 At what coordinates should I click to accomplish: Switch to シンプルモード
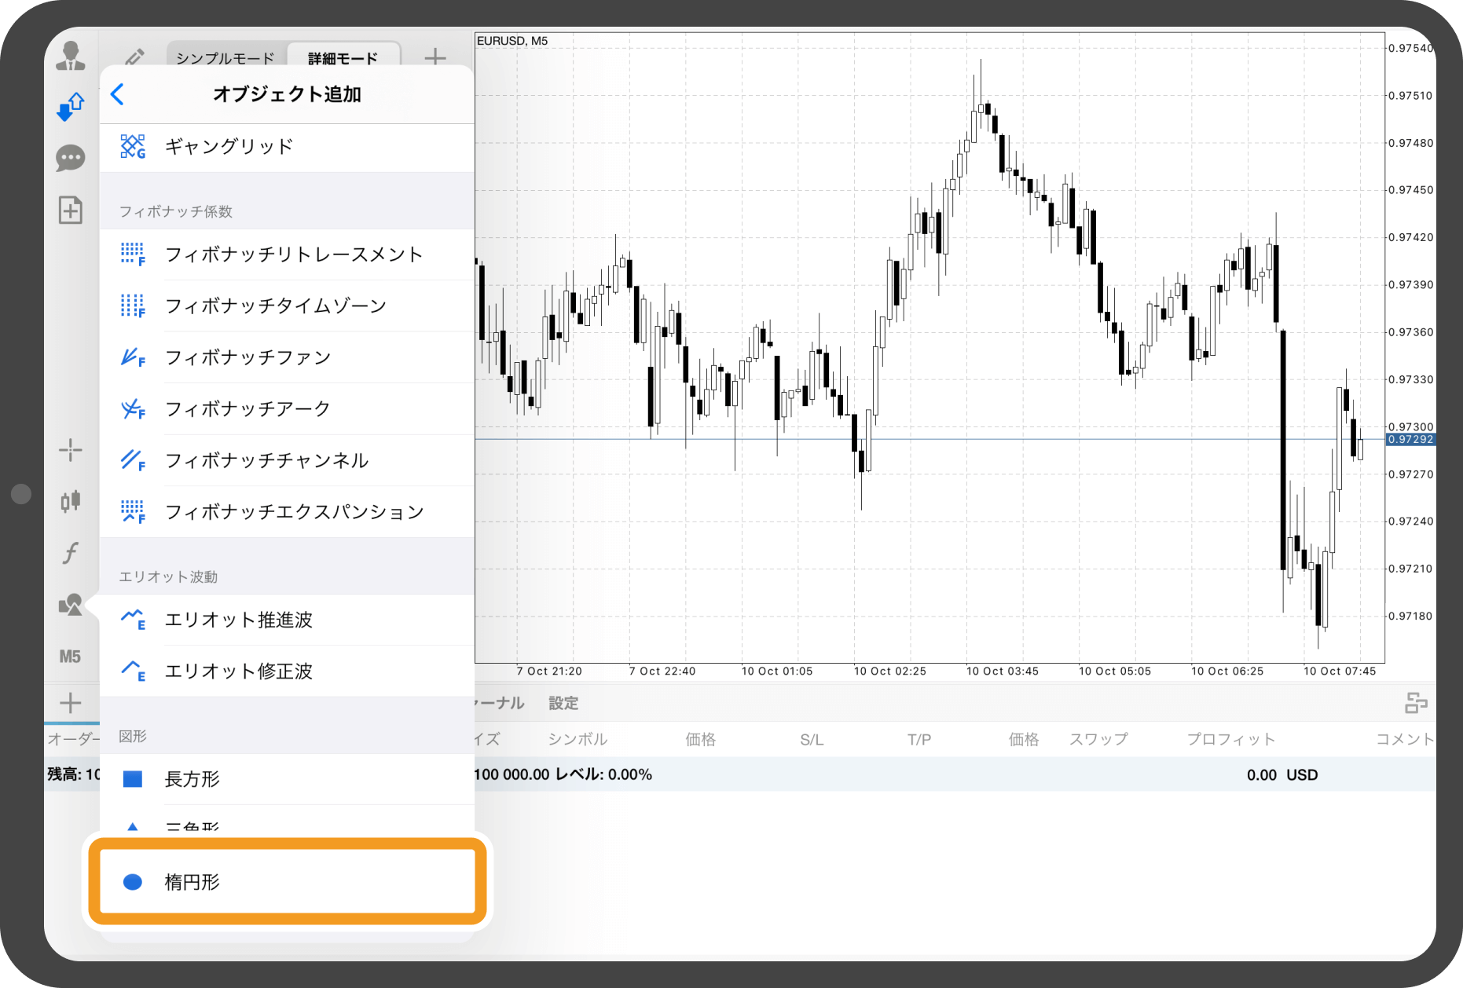(x=225, y=58)
